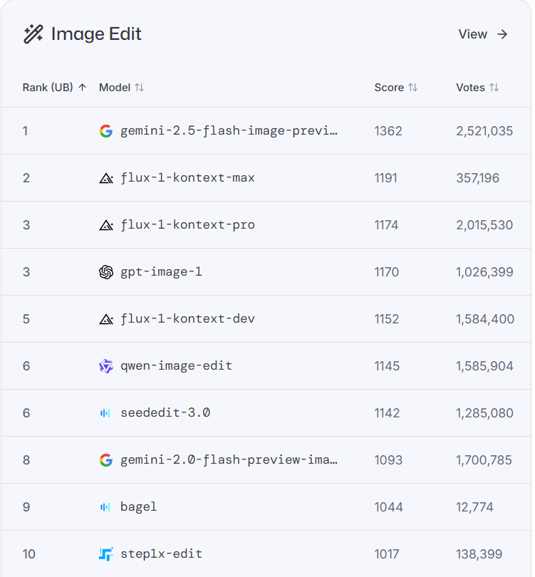This screenshot has width=535, height=577.
Task: Click the score value 1152
Action: pos(386,319)
